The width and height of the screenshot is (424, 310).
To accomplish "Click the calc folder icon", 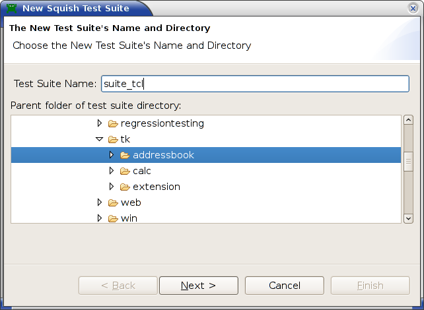I will (x=125, y=171).
